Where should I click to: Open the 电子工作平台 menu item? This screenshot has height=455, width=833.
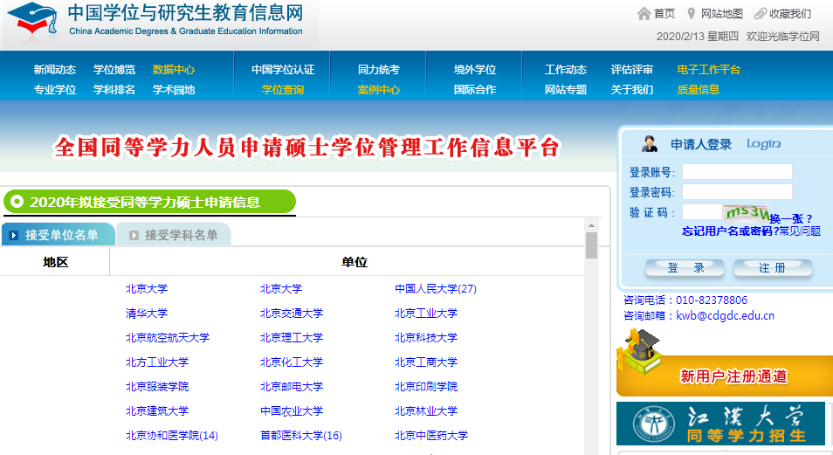pos(709,70)
